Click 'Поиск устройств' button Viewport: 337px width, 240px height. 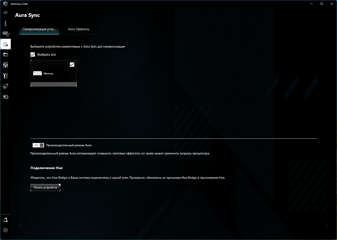(45, 188)
